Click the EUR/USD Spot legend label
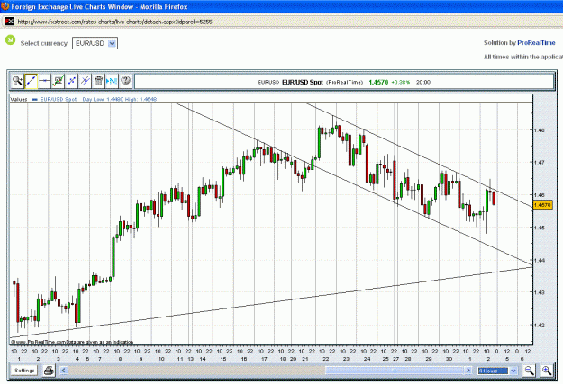The width and height of the screenshot is (563, 384). 59,99
